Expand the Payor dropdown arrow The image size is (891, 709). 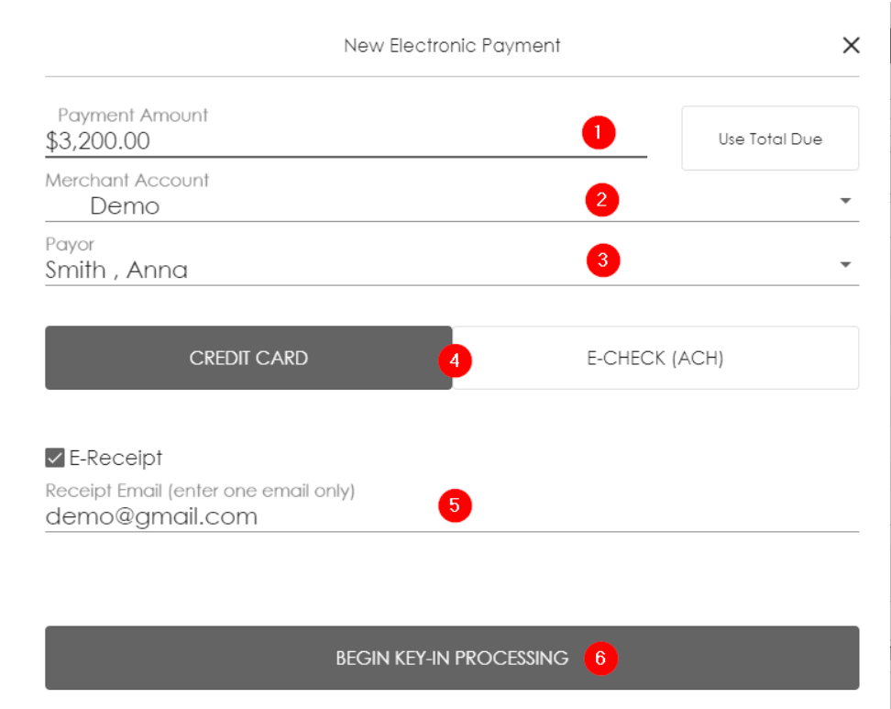[x=845, y=265]
